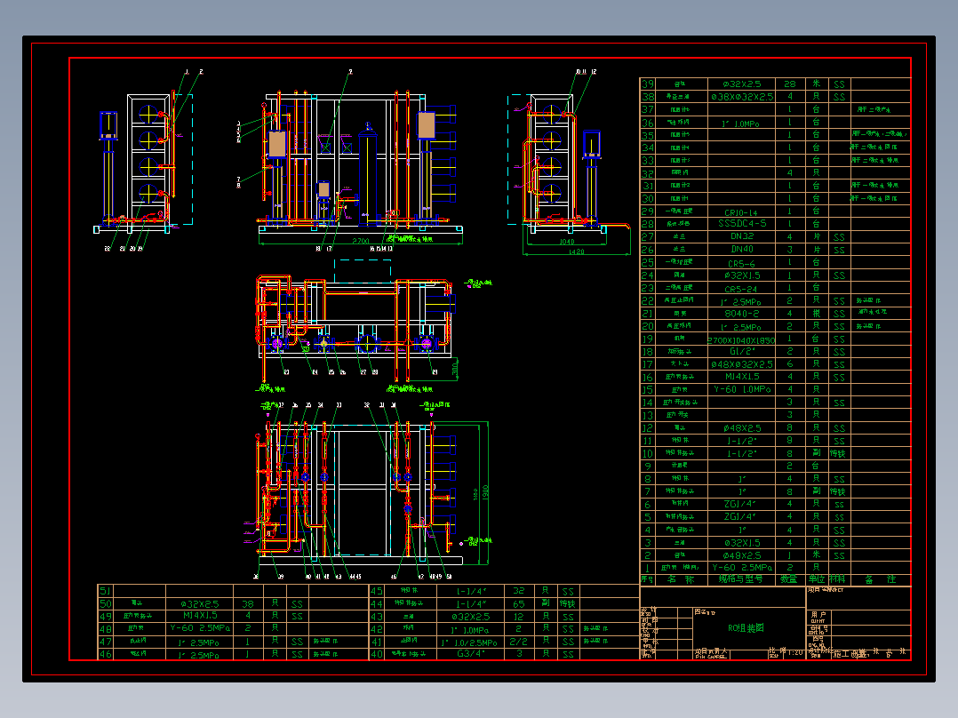This screenshot has width=958, height=718.
Task: Click 'ø32X1.5' spec in row 3
Action: [x=742, y=543]
